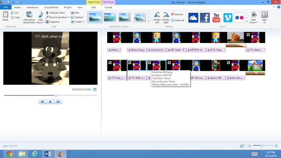Play the movie preview
281x158 pixels.
[50, 102]
